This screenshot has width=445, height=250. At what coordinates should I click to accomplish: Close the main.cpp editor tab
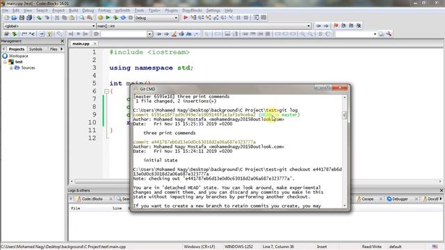coord(95,44)
